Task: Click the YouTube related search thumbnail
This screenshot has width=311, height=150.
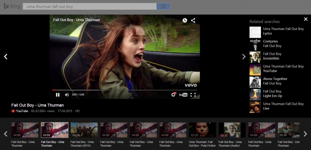Action: [x=255, y=70]
